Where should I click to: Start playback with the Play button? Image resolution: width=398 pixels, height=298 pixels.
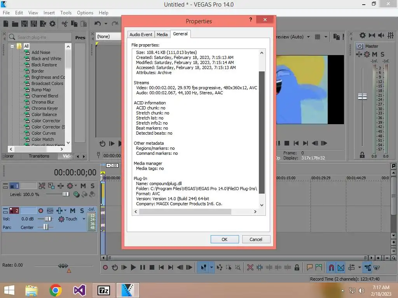(x=133, y=268)
